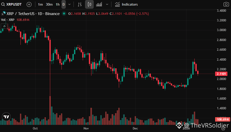Choose the candlestick chart type

click(89, 4)
